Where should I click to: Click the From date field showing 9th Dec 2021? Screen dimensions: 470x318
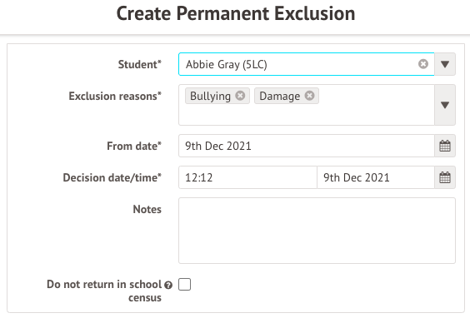tap(307, 146)
